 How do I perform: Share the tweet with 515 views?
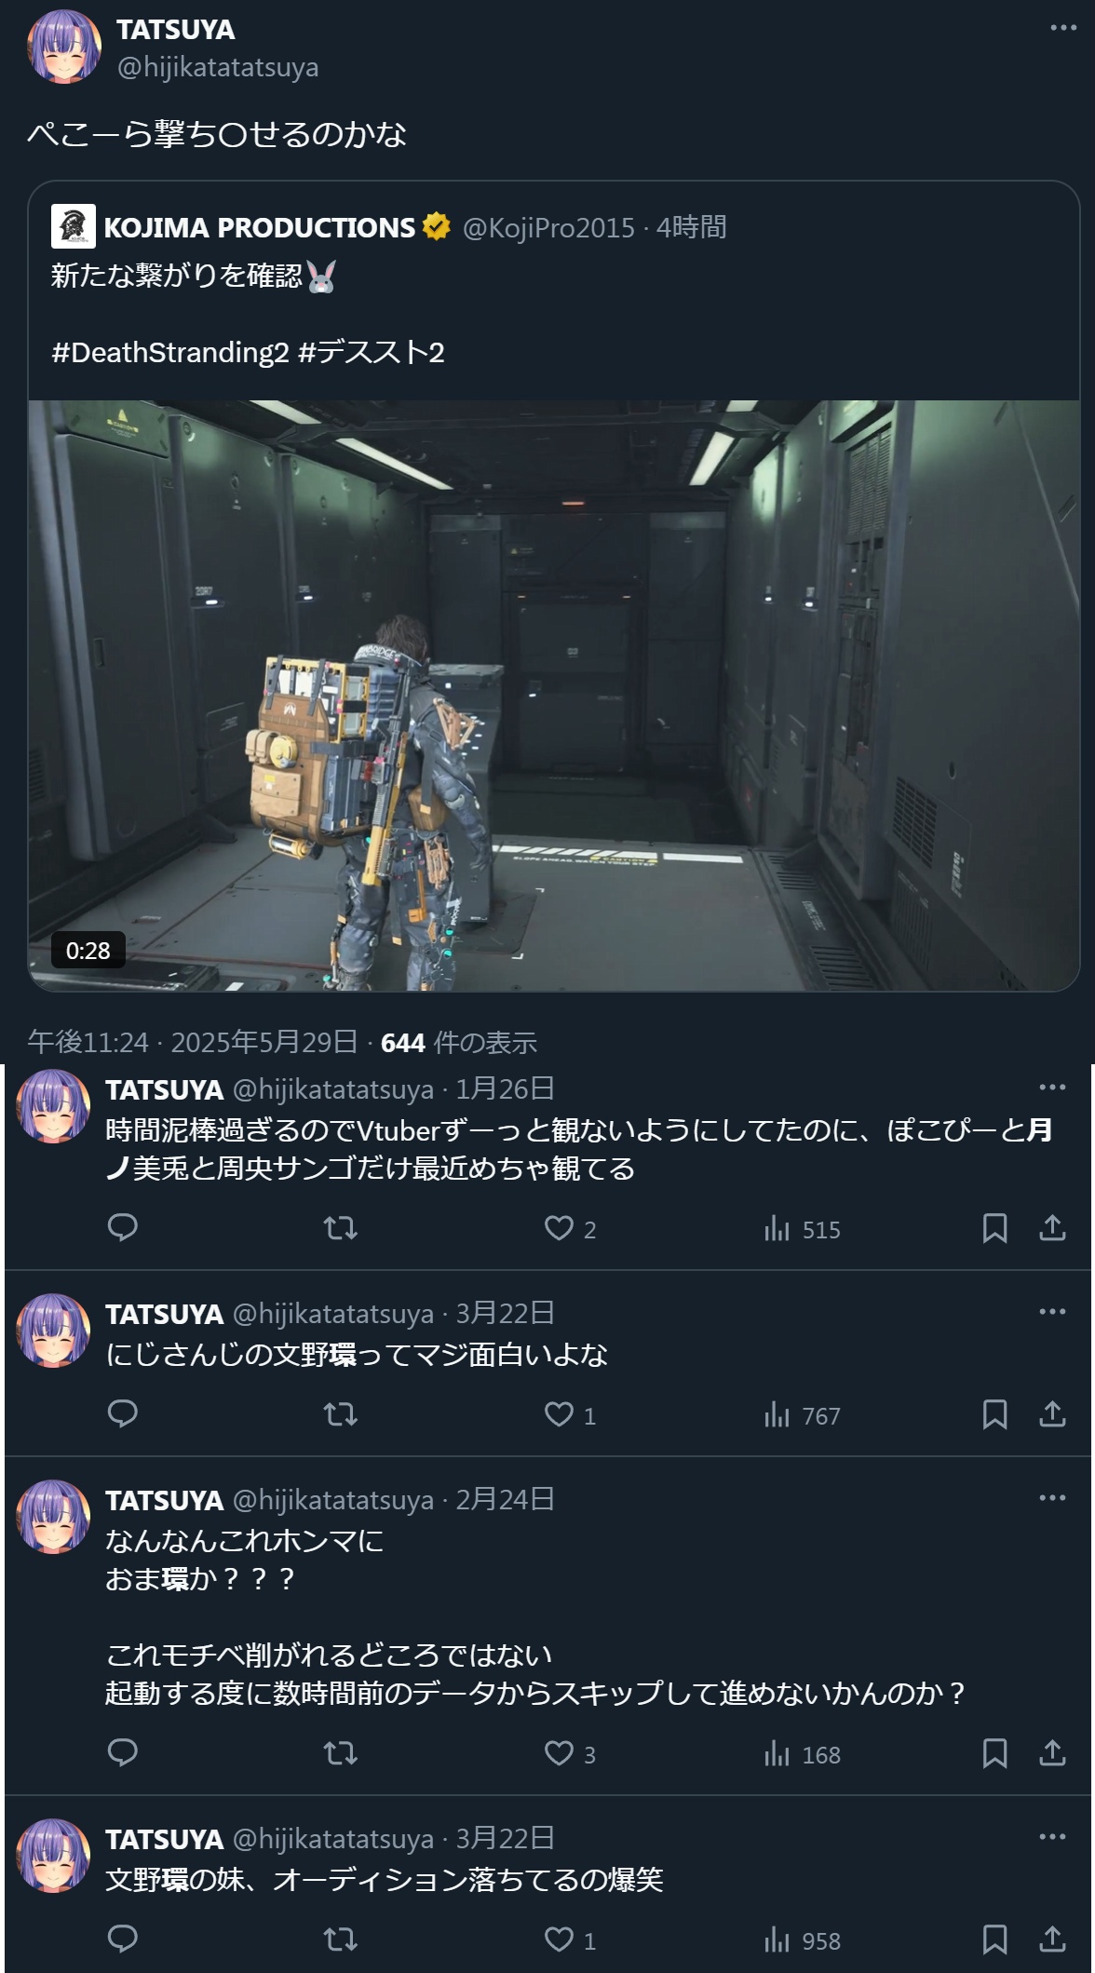coord(1052,1228)
